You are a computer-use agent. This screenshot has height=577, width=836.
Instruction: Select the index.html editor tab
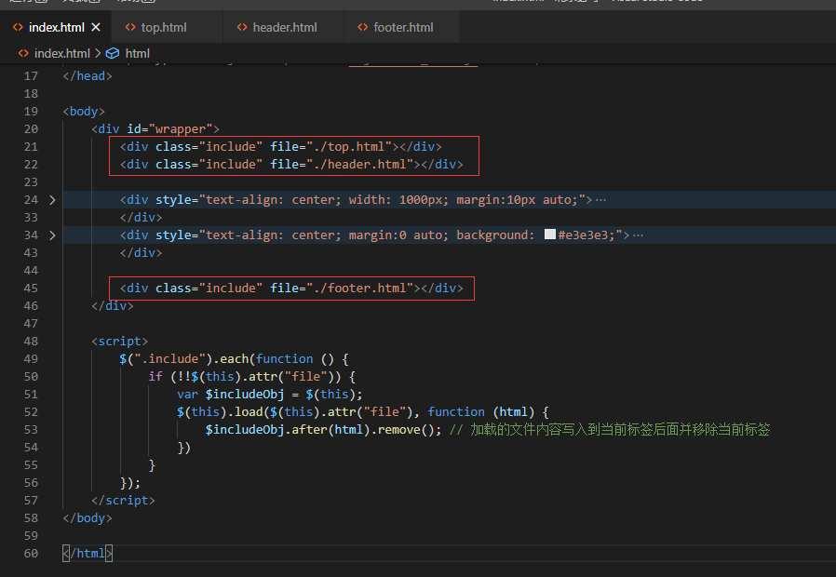click(x=56, y=27)
